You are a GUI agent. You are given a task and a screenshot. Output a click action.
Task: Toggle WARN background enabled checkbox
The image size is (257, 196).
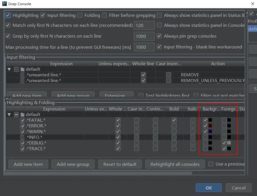205,131
